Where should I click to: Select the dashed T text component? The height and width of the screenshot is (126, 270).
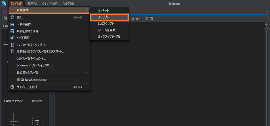[37, 122]
